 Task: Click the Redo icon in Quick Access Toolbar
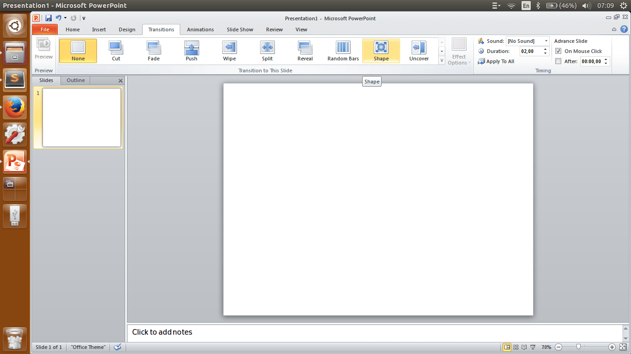pyautogui.click(x=73, y=18)
